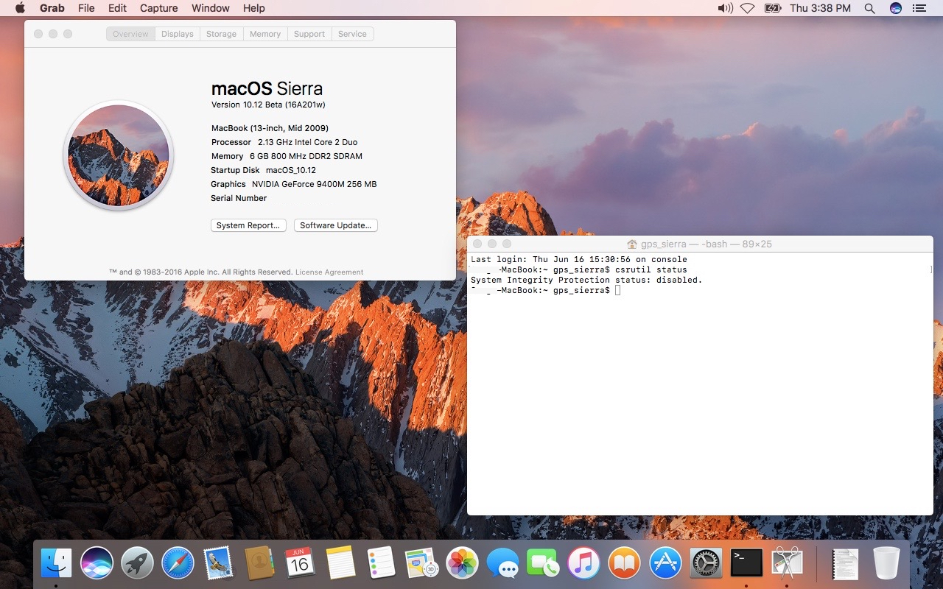Click Siri icon in menu bar
943x589 pixels.
(x=896, y=8)
